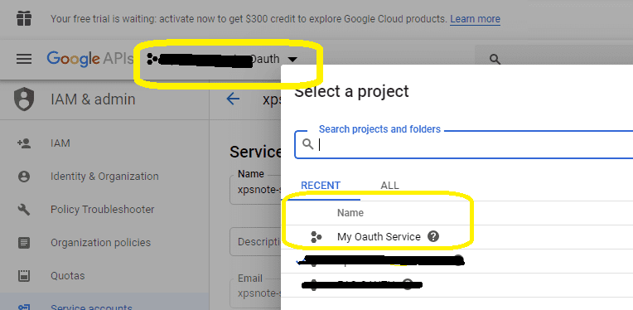Sort by the Name column header
Viewport: 633px width, 310px height.
click(x=350, y=213)
